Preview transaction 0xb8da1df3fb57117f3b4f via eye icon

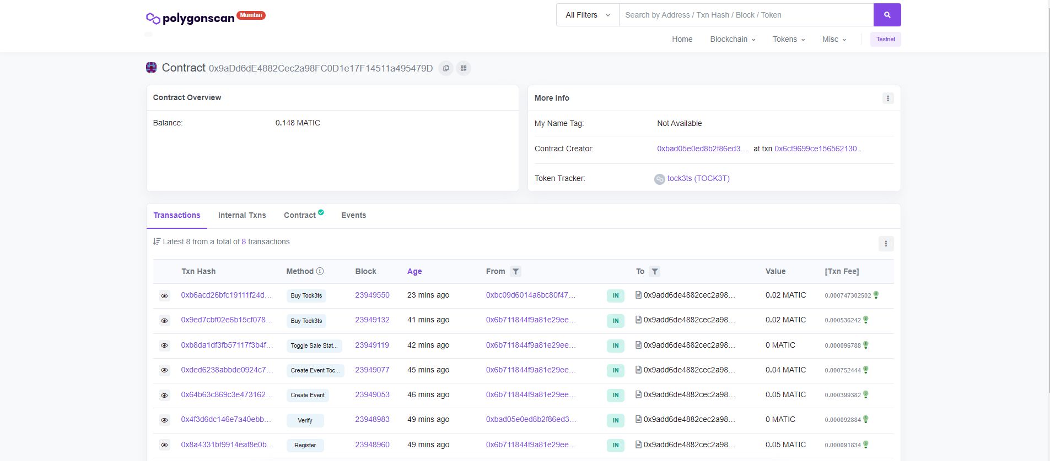click(x=164, y=345)
